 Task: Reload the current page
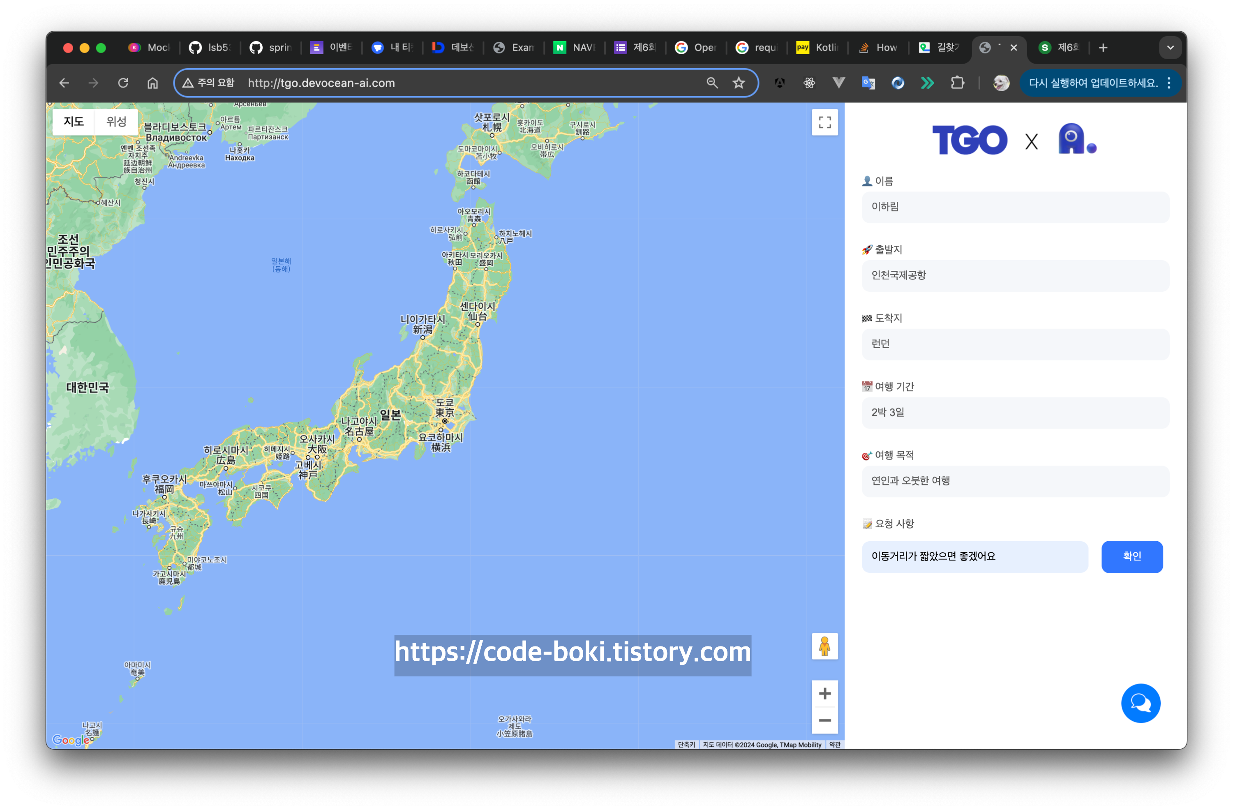(x=123, y=83)
